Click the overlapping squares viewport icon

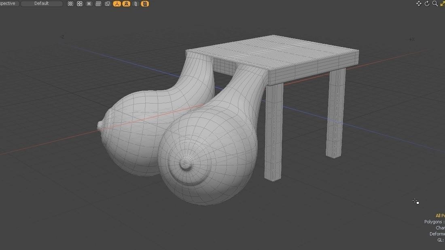tap(108, 4)
